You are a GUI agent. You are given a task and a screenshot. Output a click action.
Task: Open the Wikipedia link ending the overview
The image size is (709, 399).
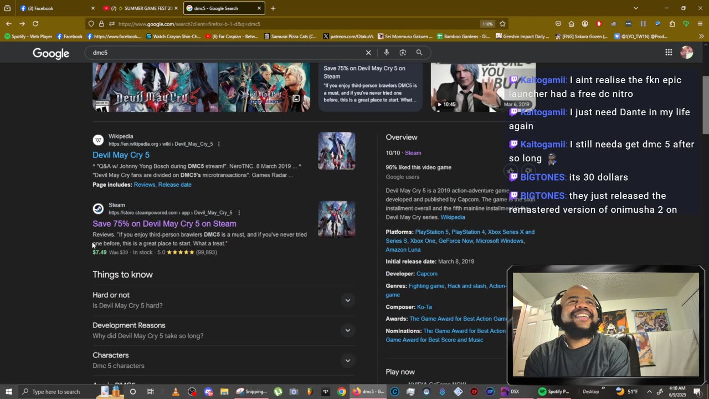point(453,217)
